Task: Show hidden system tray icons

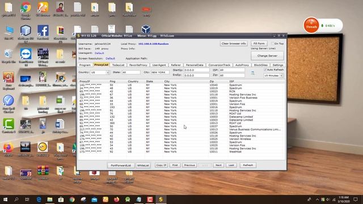Action: [x=317, y=199]
